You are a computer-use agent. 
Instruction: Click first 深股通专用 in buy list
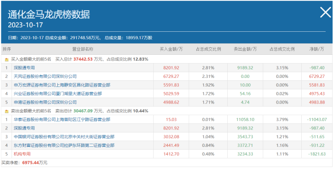tap(24, 68)
